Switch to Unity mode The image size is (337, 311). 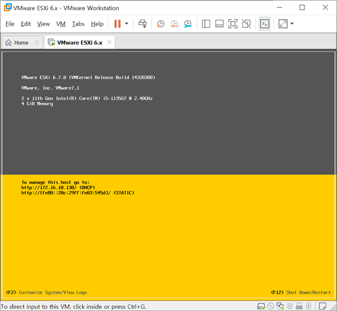pyautogui.click(x=246, y=24)
